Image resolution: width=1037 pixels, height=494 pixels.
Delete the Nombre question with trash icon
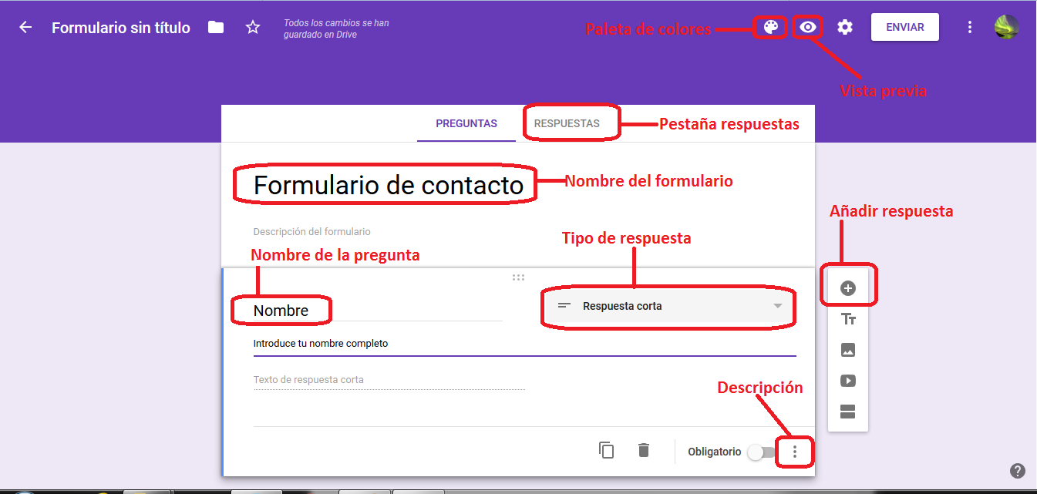644,450
